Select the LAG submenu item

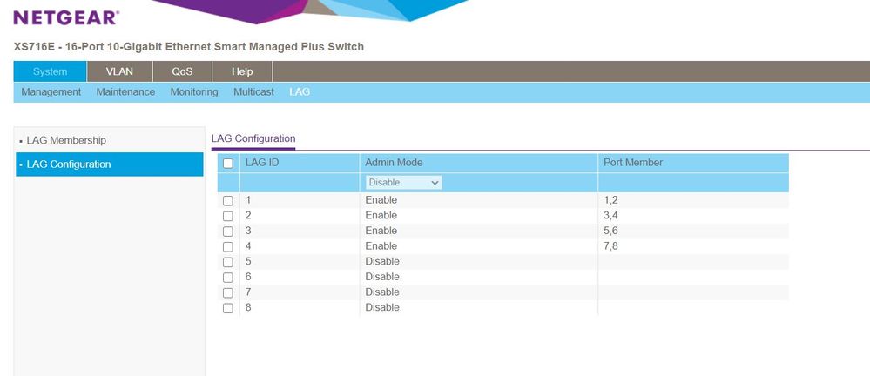tap(299, 91)
